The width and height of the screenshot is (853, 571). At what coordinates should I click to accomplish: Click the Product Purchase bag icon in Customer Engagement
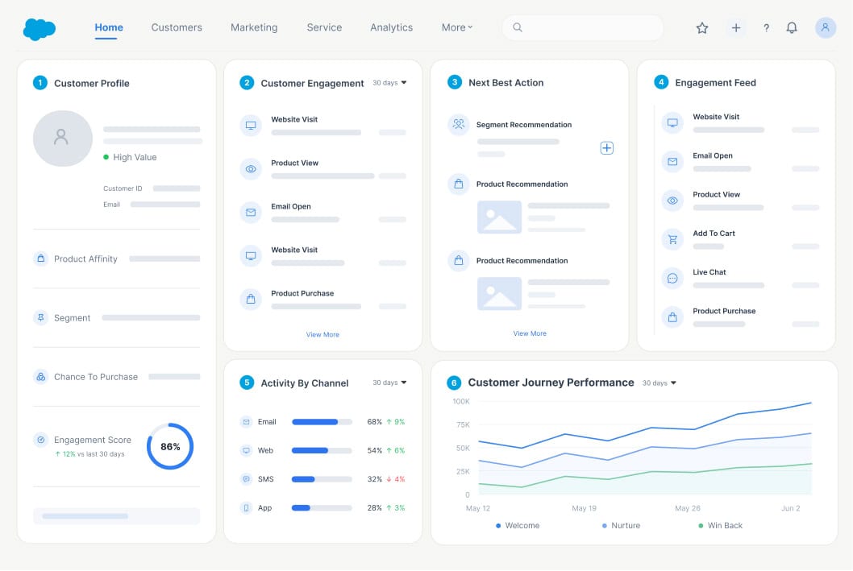coord(251,300)
